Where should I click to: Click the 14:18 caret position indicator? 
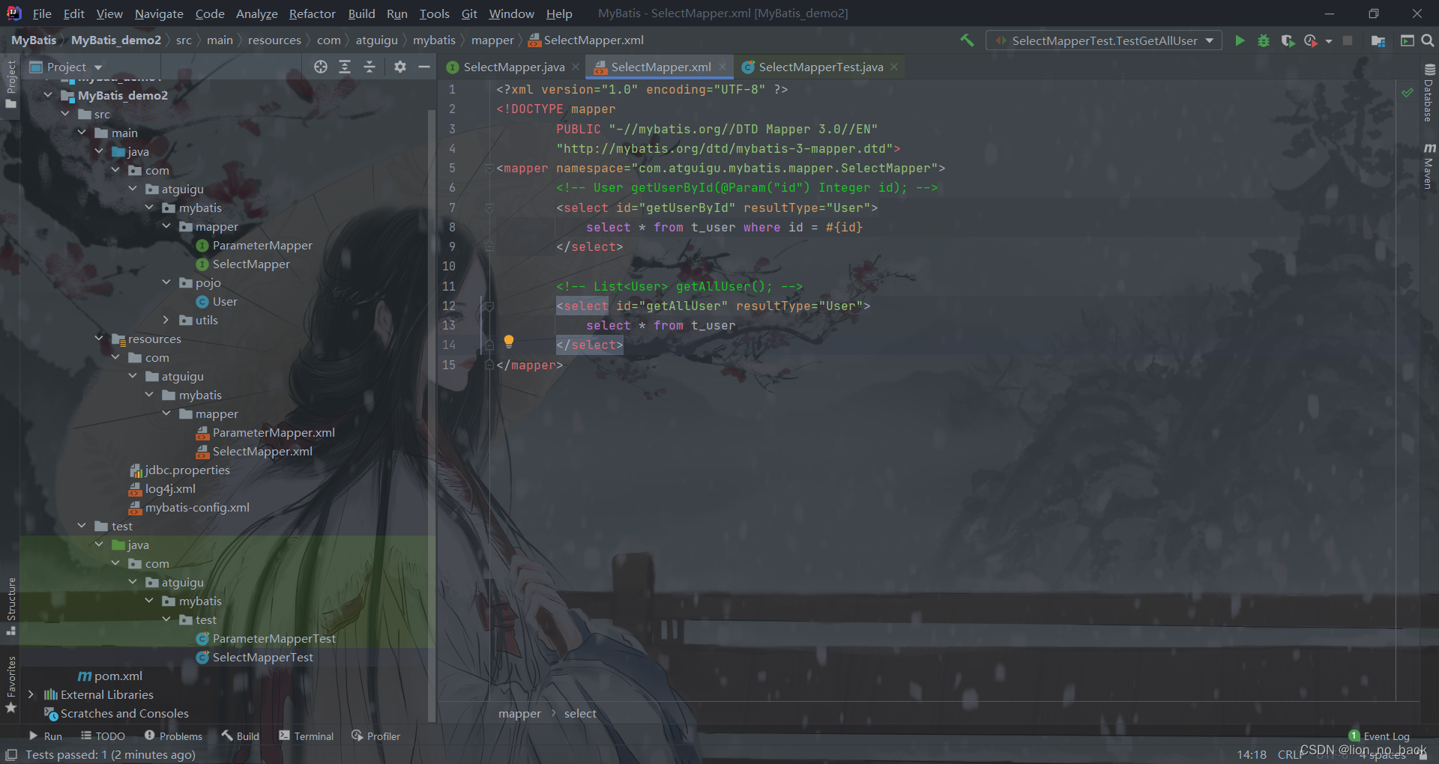(x=1251, y=754)
